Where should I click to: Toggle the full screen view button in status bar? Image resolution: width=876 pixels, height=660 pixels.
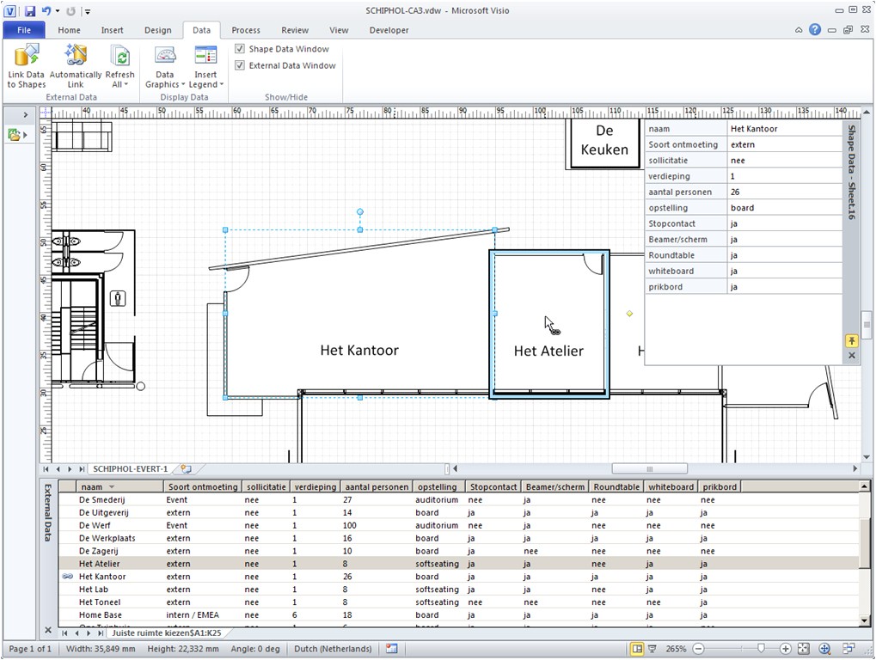click(x=653, y=649)
